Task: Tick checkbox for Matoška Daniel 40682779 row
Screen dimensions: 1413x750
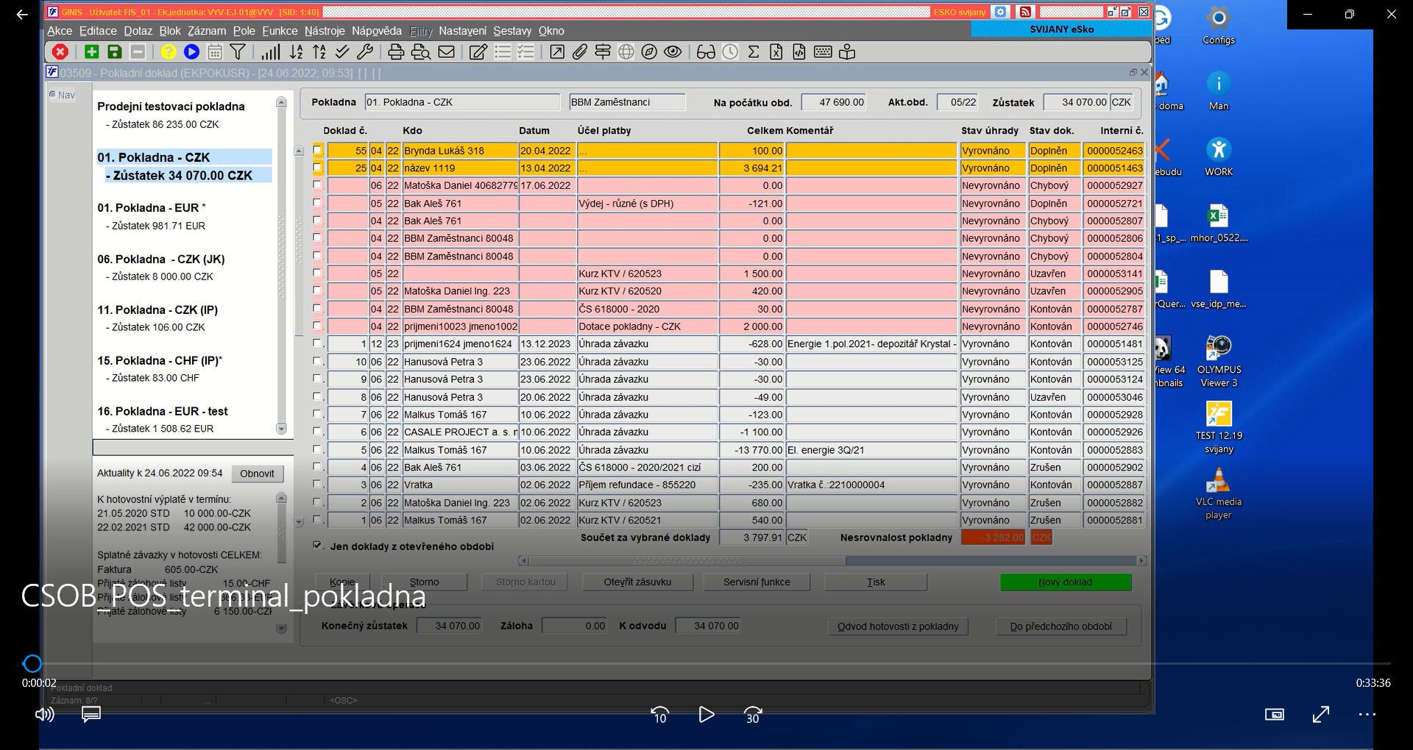Action: tap(317, 185)
